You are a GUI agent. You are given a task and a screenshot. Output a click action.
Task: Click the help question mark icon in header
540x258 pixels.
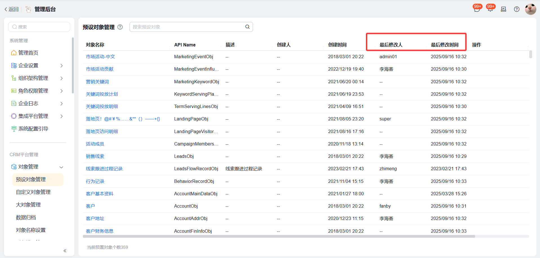click(x=517, y=9)
